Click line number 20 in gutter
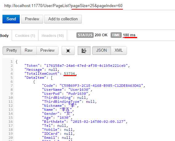175x141 pixels. (10, 138)
